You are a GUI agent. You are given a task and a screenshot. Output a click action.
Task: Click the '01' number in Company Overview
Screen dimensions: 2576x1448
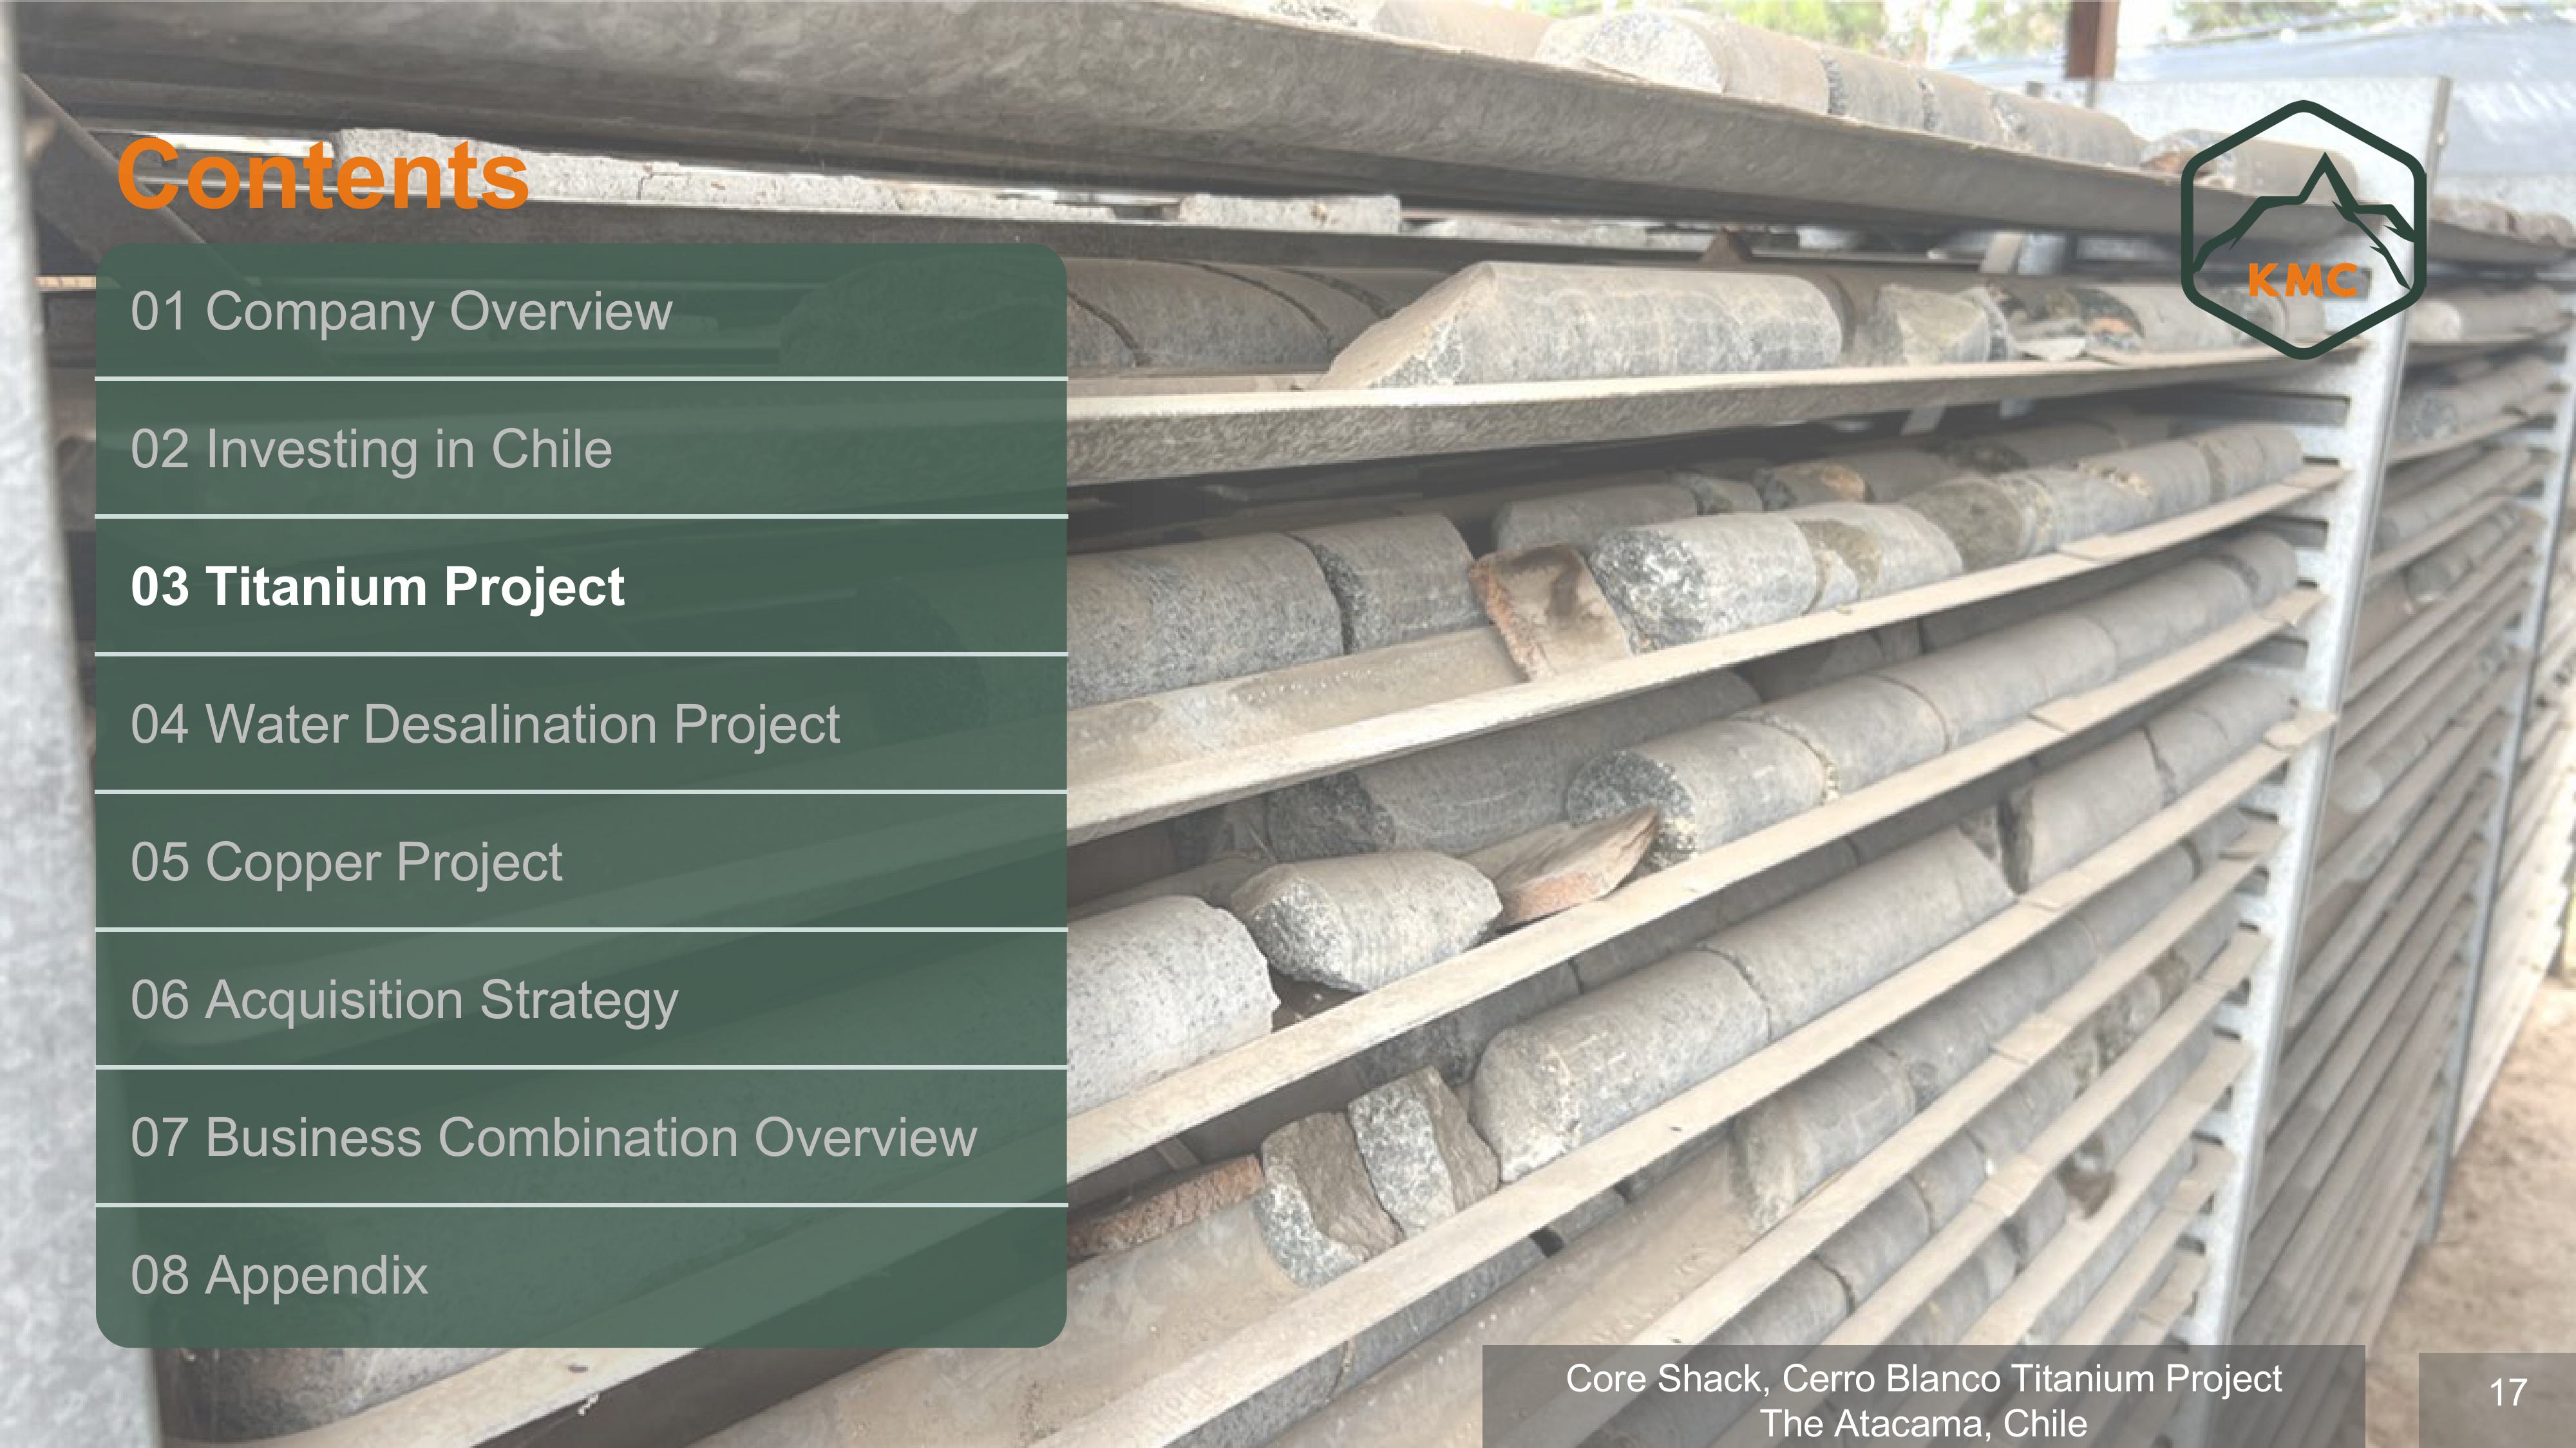click(159, 311)
